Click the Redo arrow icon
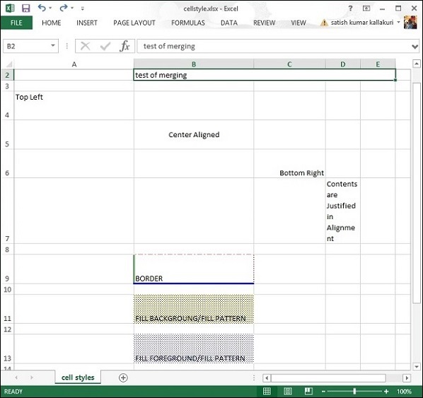This screenshot has width=423, height=398. click(x=64, y=8)
